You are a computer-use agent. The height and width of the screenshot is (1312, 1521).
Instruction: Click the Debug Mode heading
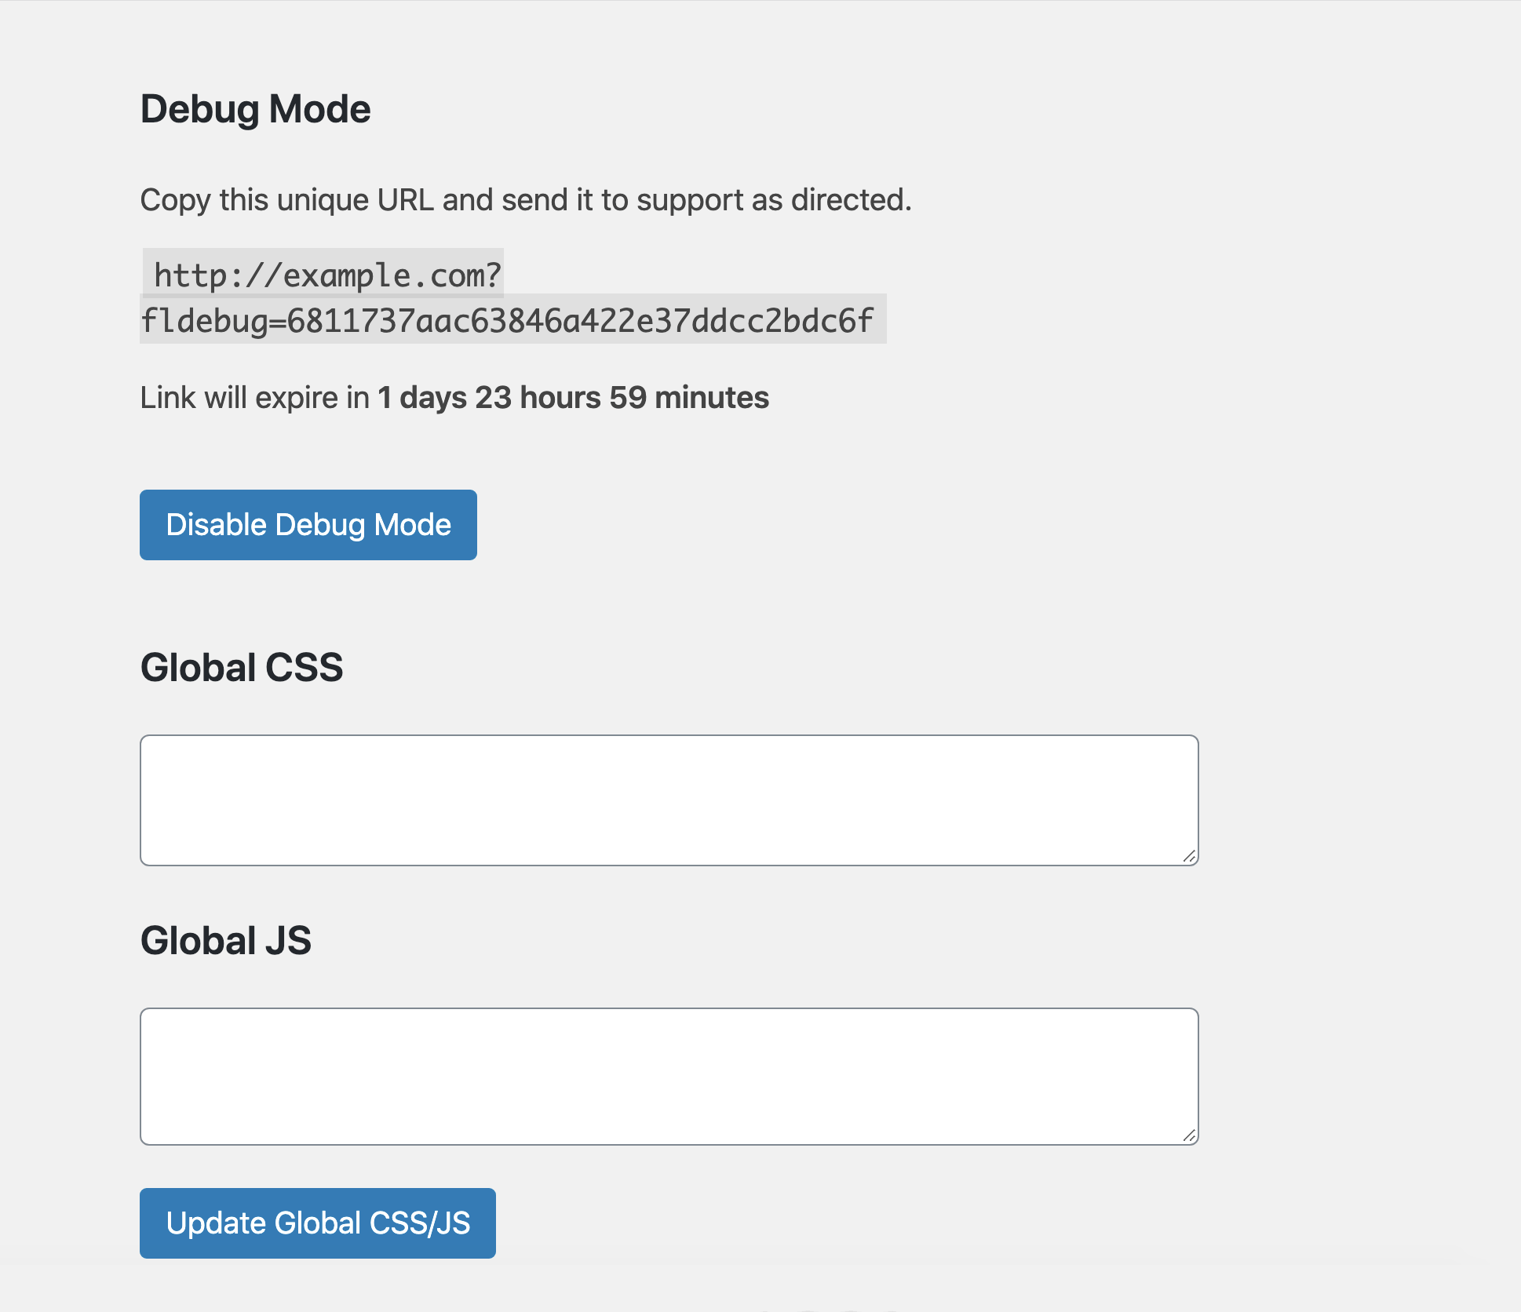point(255,108)
